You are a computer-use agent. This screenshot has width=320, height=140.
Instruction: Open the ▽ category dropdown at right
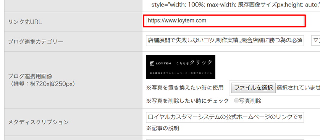click(315, 41)
